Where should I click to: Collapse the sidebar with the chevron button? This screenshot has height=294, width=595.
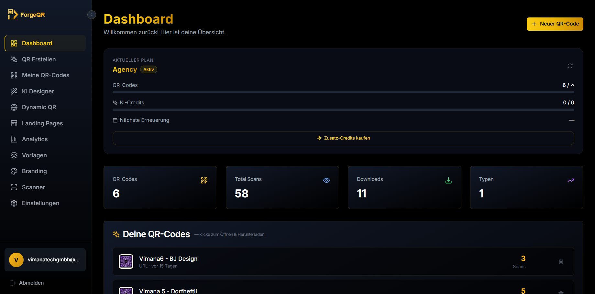click(x=92, y=15)
